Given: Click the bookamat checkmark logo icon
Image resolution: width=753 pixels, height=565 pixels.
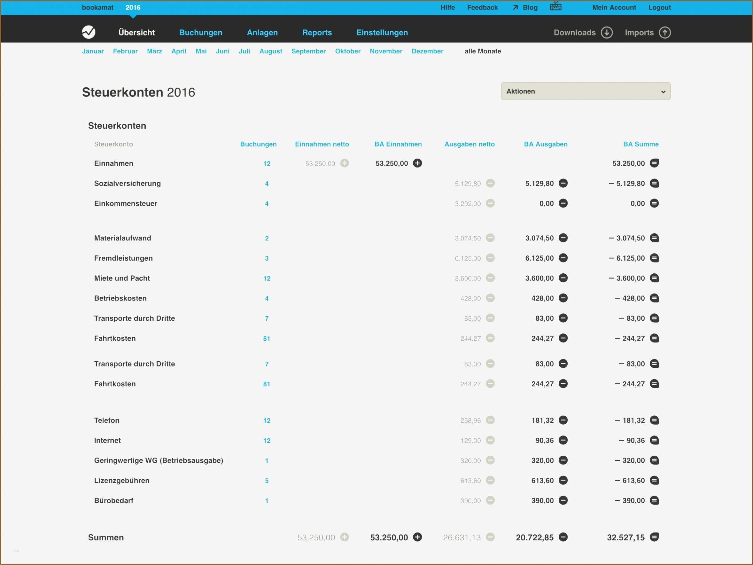Looking at the screenshot, I should [x=89, y=32].
